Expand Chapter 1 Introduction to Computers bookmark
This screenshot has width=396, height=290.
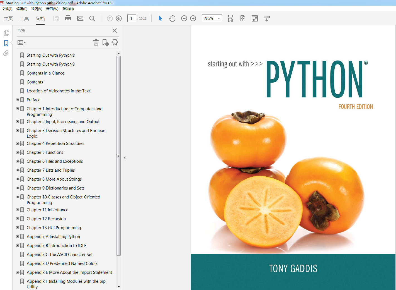coord(17,109)
